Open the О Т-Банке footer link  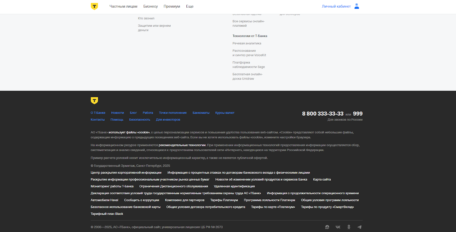coord(98,113)
